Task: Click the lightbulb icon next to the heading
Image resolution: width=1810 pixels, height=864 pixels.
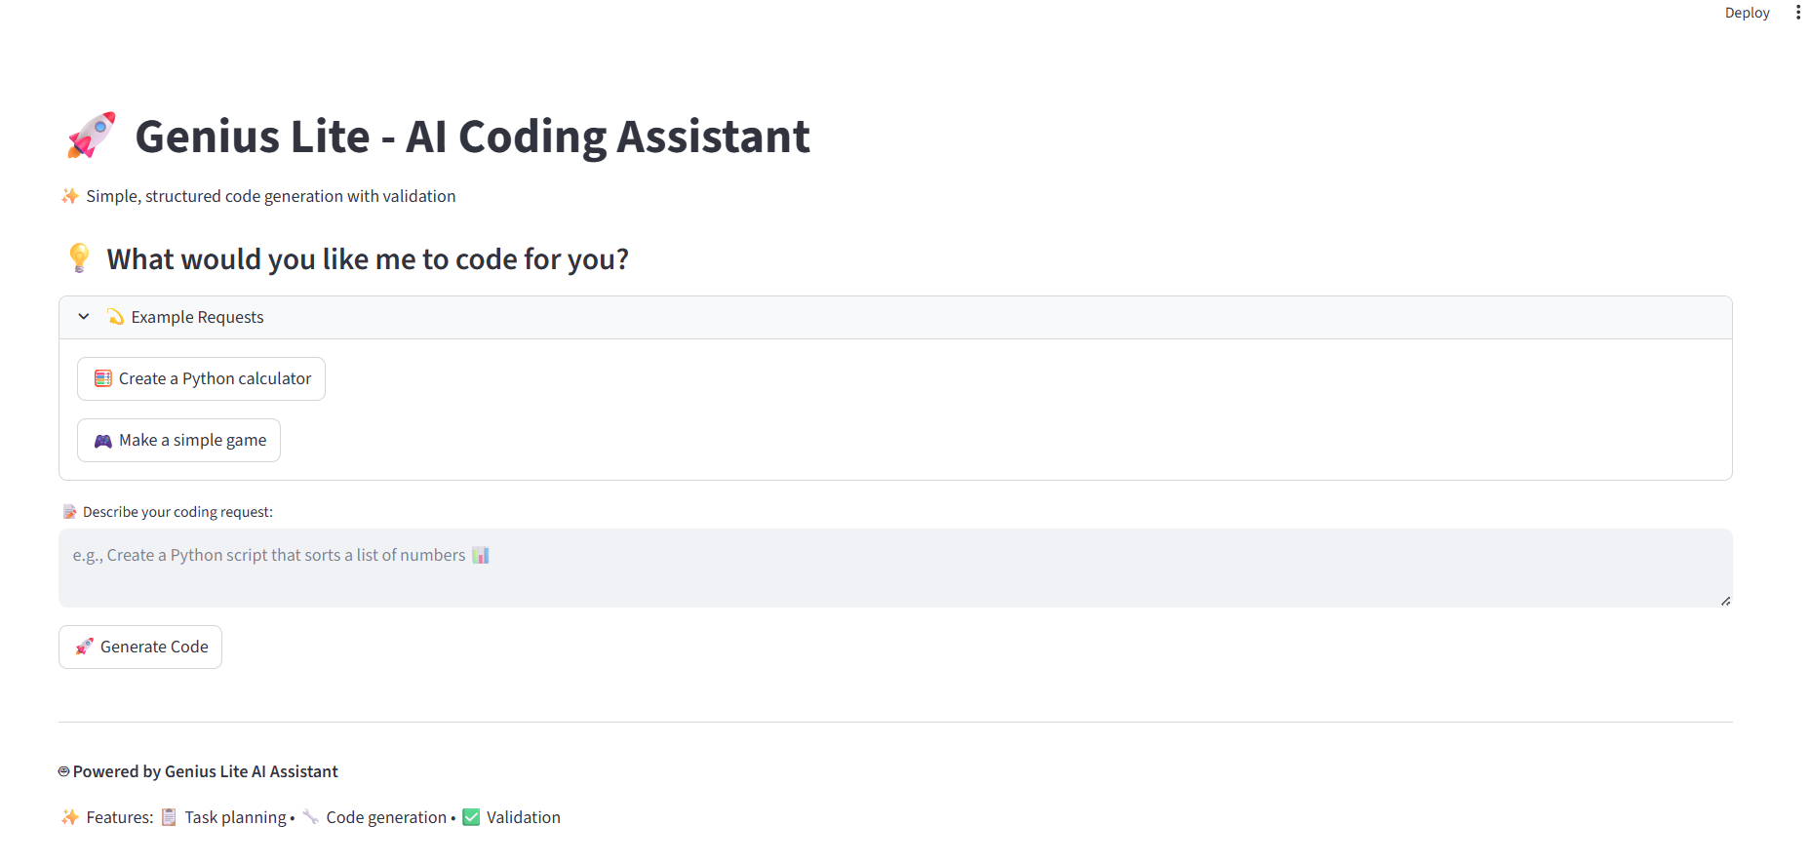Action: coord(79,258)
